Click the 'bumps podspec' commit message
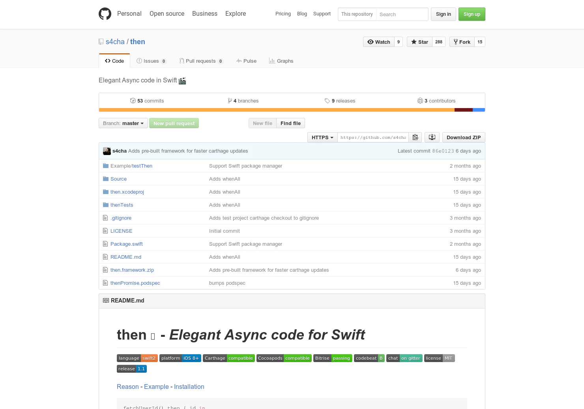 pos(227,283)
